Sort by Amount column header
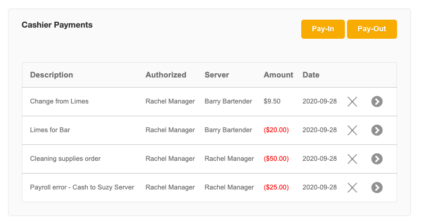The image size is (421, 224). (278, 75)
